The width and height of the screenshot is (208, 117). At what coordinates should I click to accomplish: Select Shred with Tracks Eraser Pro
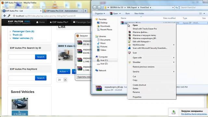tap(145, 29)
